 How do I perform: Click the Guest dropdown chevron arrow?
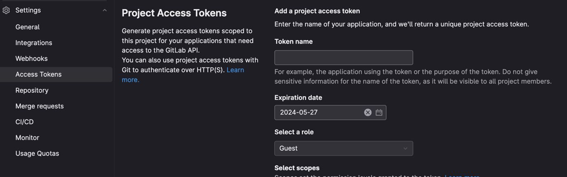(x=405, y=149)
